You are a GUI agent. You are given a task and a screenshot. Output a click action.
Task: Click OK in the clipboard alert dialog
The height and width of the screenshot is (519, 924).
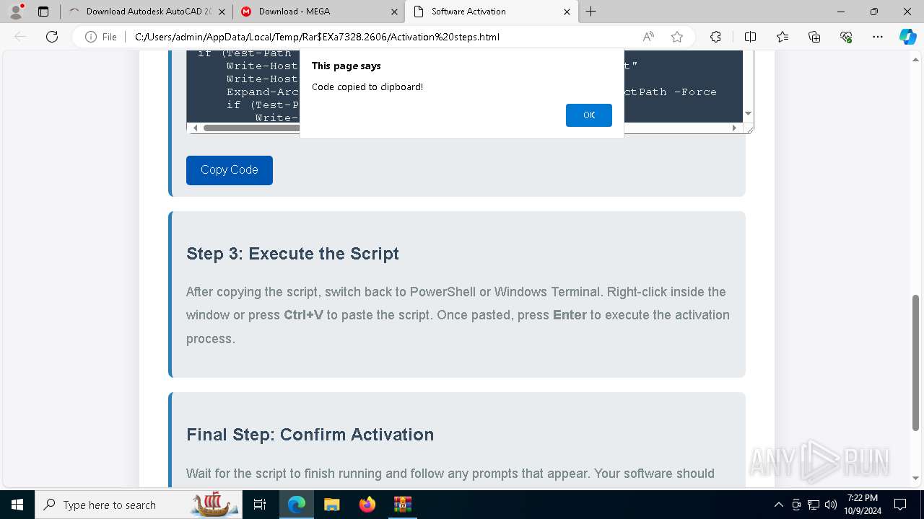(x=588, y=115)
